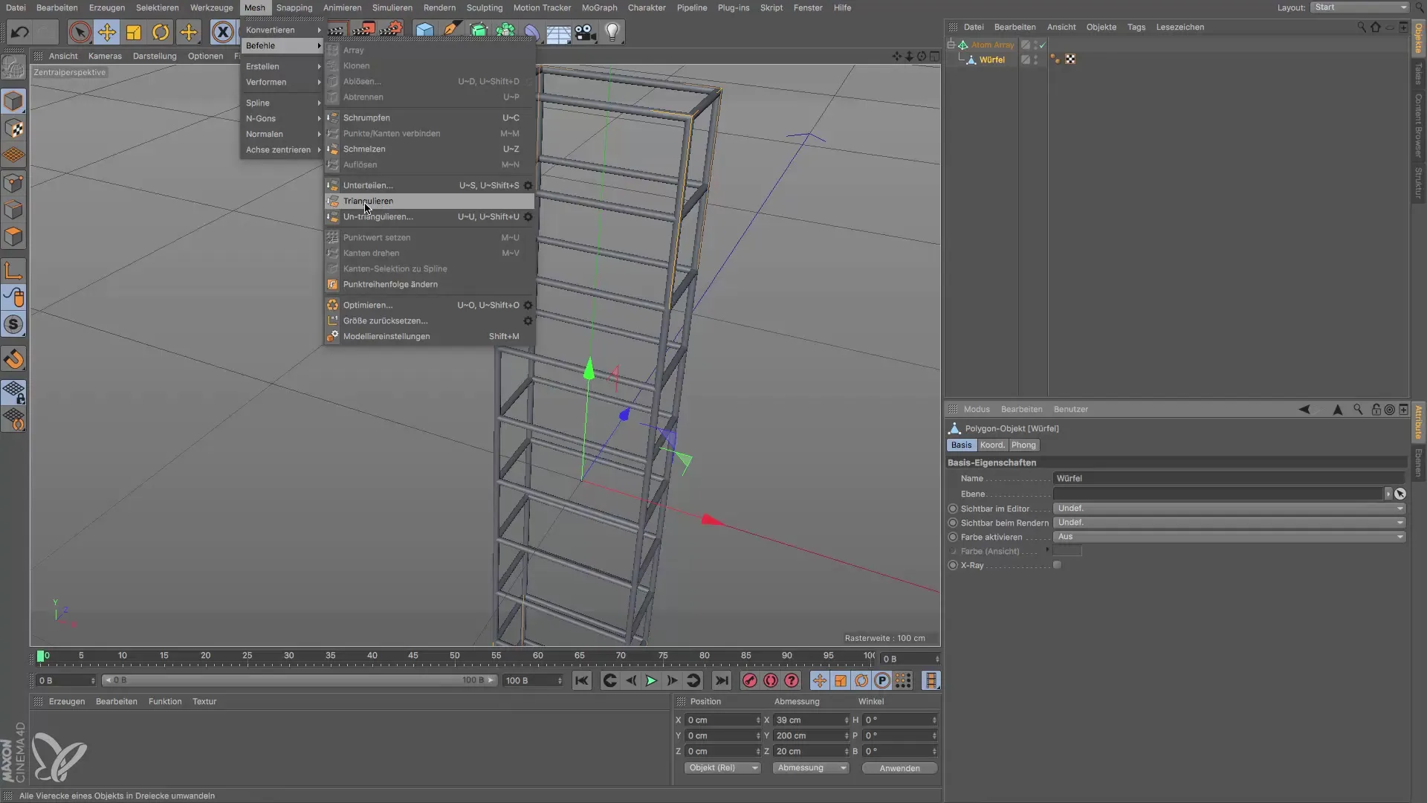Click the record active objects button
The width and height of the screenshot is (1427, 803).
(x=749, y=680)
